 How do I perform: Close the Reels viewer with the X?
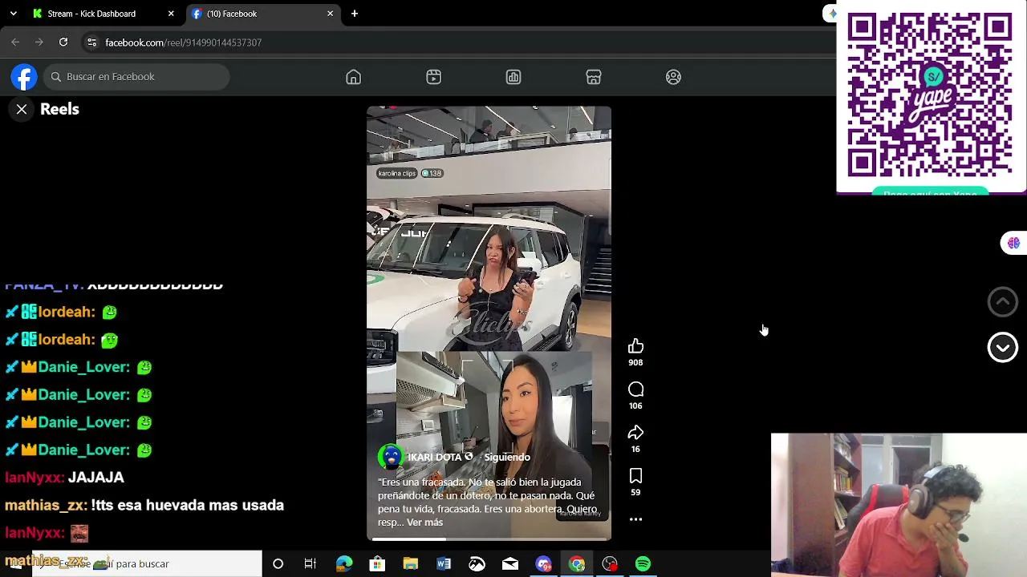22,109
